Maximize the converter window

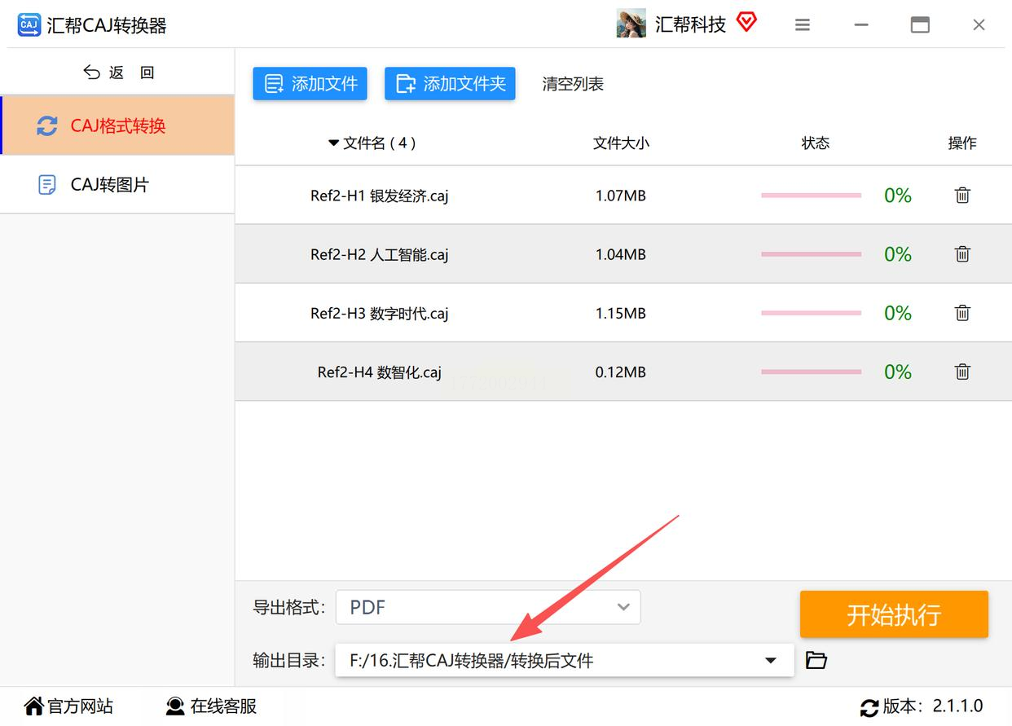point(920,25)
